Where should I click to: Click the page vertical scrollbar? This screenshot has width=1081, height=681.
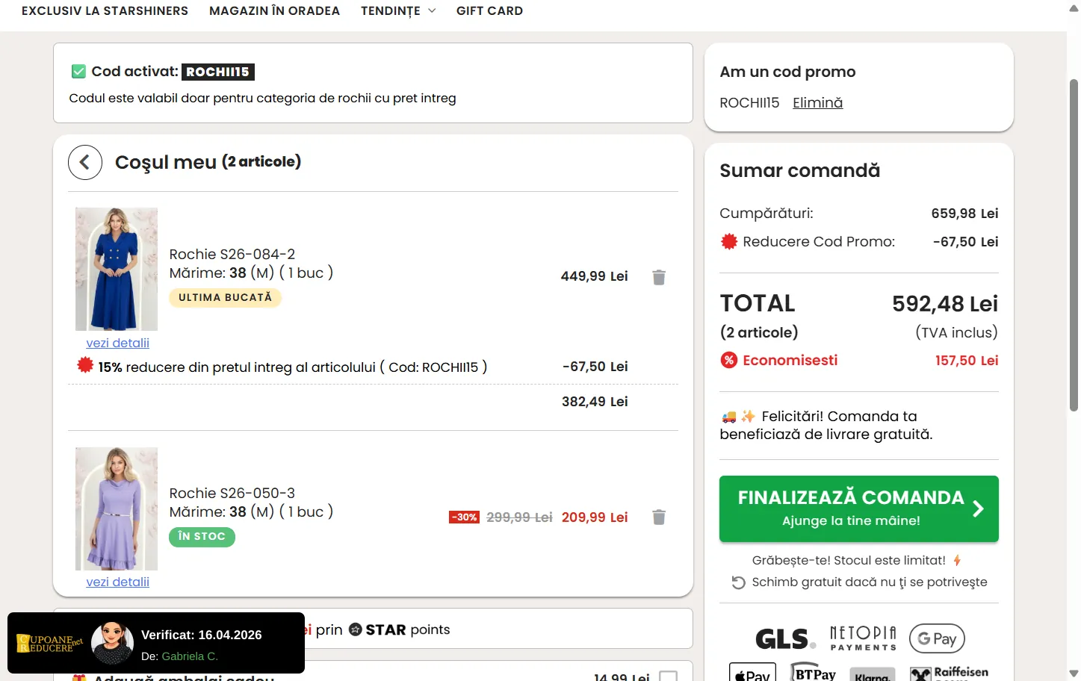1074,245
